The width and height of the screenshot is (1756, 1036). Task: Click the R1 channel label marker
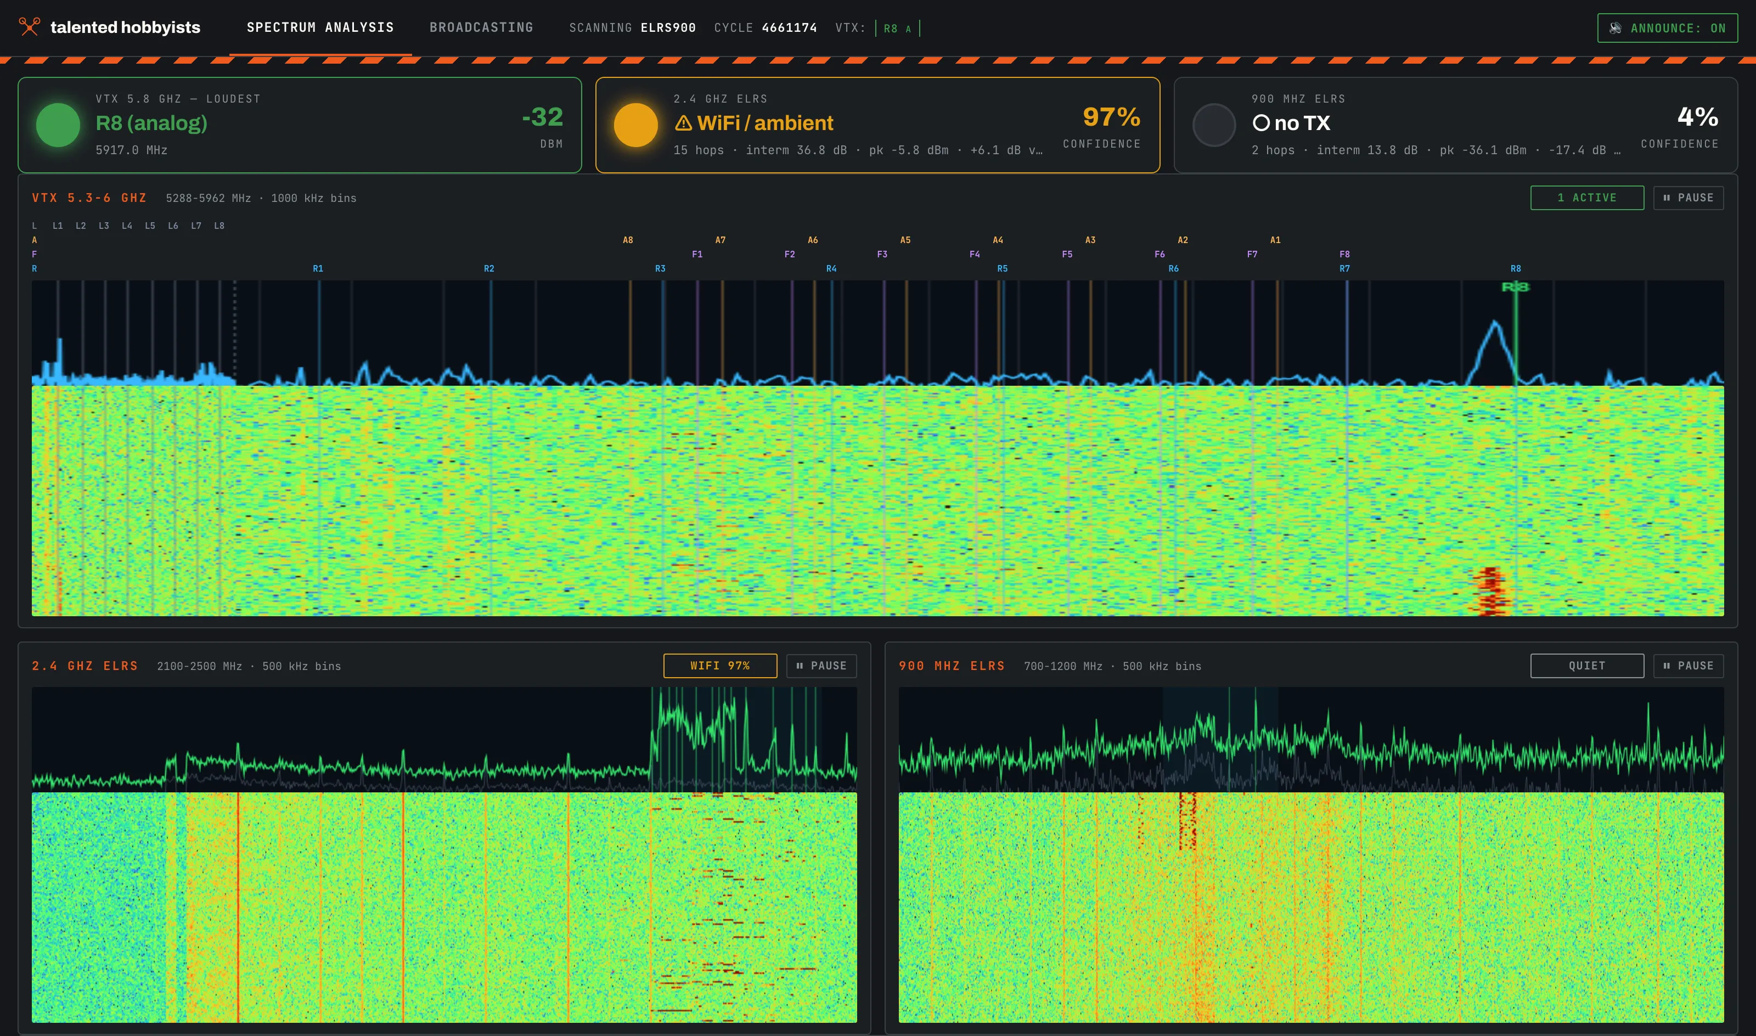tap(318, 268)
